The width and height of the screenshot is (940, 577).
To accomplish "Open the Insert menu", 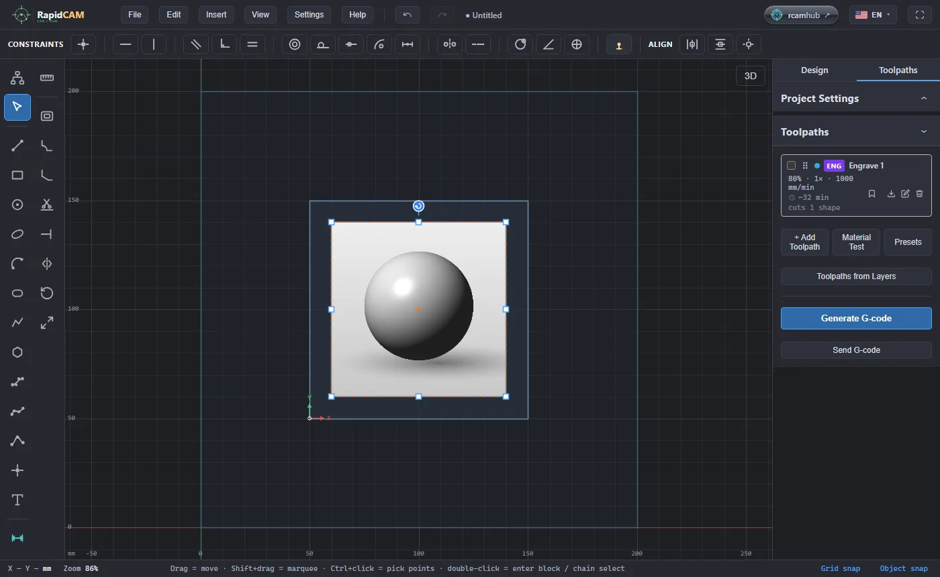I will (216, 15).
